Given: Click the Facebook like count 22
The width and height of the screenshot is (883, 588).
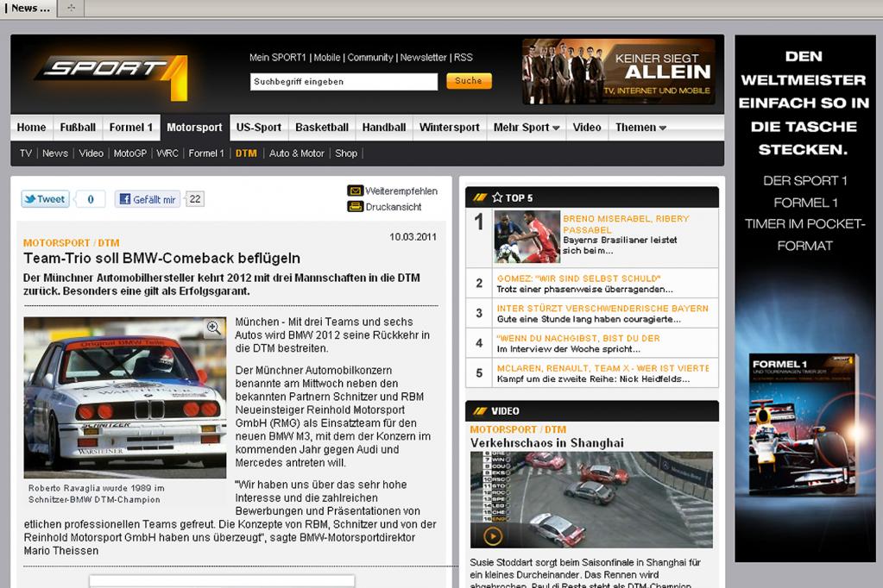Looking at the screenshot, I should click(195, 198).
